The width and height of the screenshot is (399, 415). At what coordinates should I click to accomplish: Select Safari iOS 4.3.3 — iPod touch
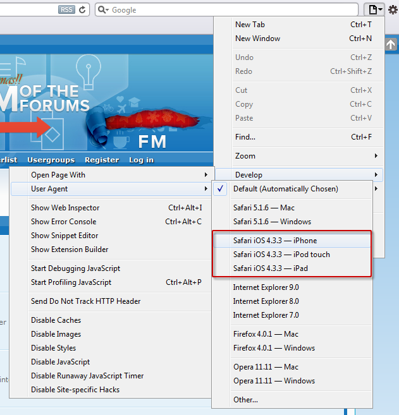pos(292,255)
